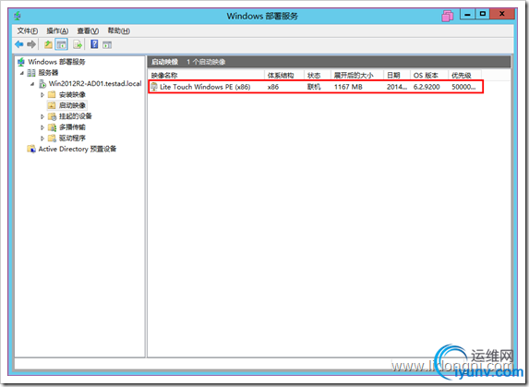Click the 2014... date cell
The height and width of the screenshot is (387, 529).
397,87
